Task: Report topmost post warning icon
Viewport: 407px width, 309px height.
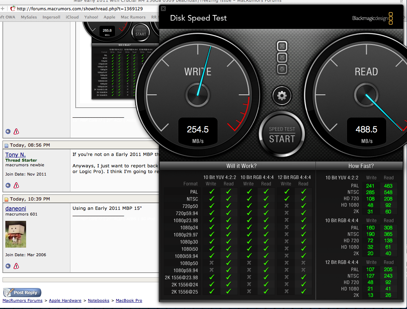Action: click(16, 131)
